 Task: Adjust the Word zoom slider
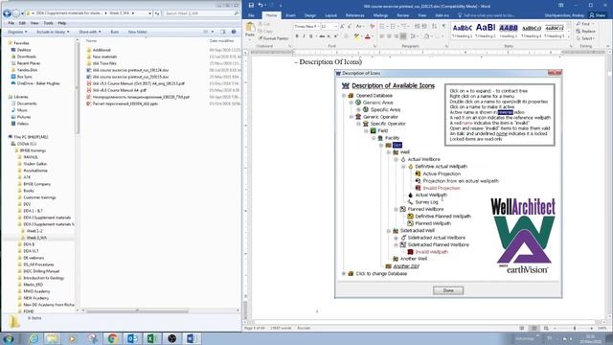[574, 328]
